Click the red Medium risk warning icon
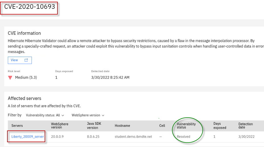 coord(10,77)
